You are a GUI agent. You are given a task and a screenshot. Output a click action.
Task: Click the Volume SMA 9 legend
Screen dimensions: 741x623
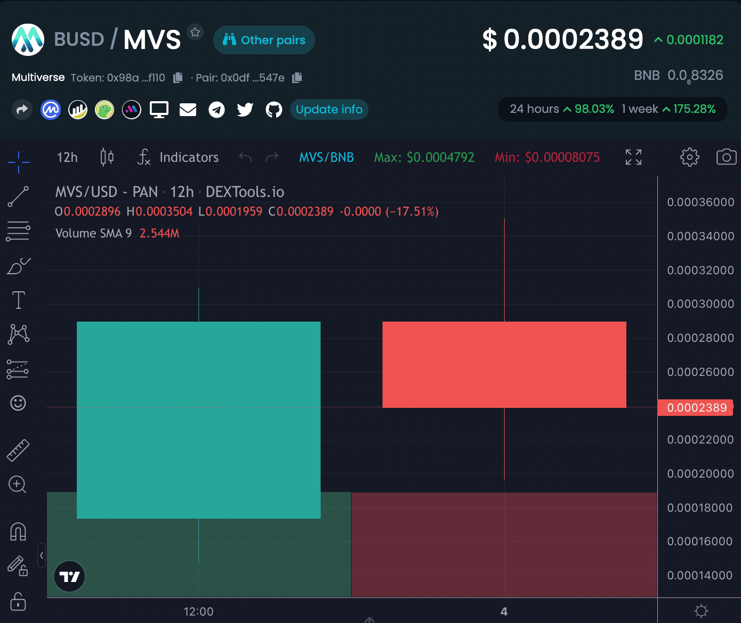click(117, 233)
